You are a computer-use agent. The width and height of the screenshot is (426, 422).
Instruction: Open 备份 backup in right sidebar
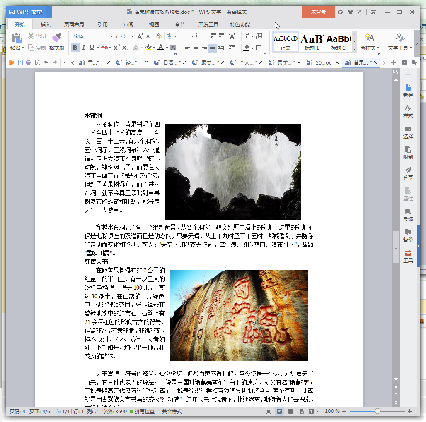coord(408,236)
